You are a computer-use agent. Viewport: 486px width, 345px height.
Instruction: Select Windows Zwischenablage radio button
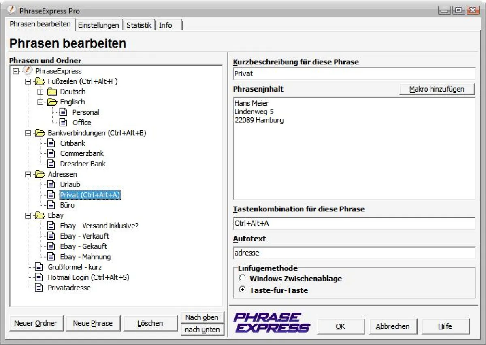[242, 278]
